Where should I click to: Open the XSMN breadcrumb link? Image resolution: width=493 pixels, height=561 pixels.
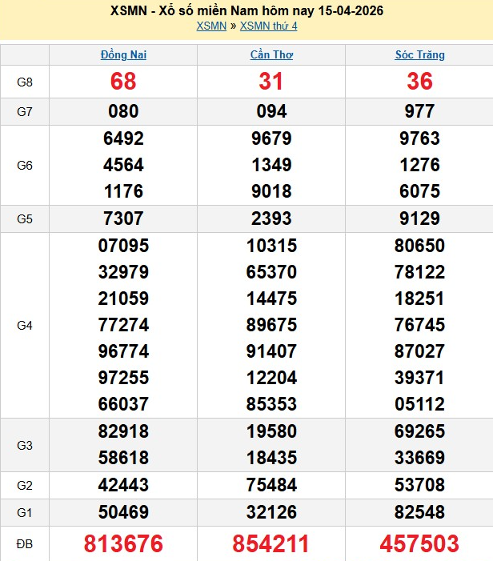(x=211, y=26)
